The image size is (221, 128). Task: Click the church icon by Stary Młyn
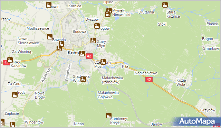(x=93, y=40)
